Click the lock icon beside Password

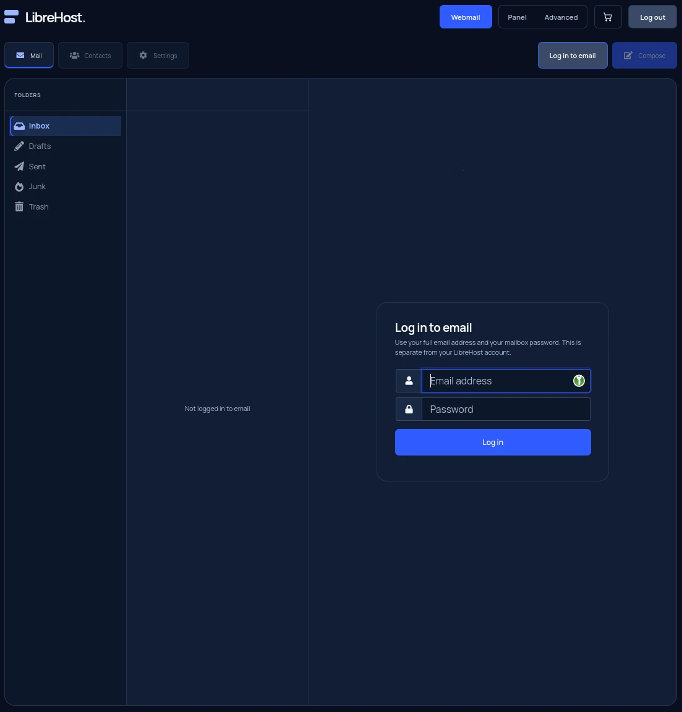coord(409,409)
